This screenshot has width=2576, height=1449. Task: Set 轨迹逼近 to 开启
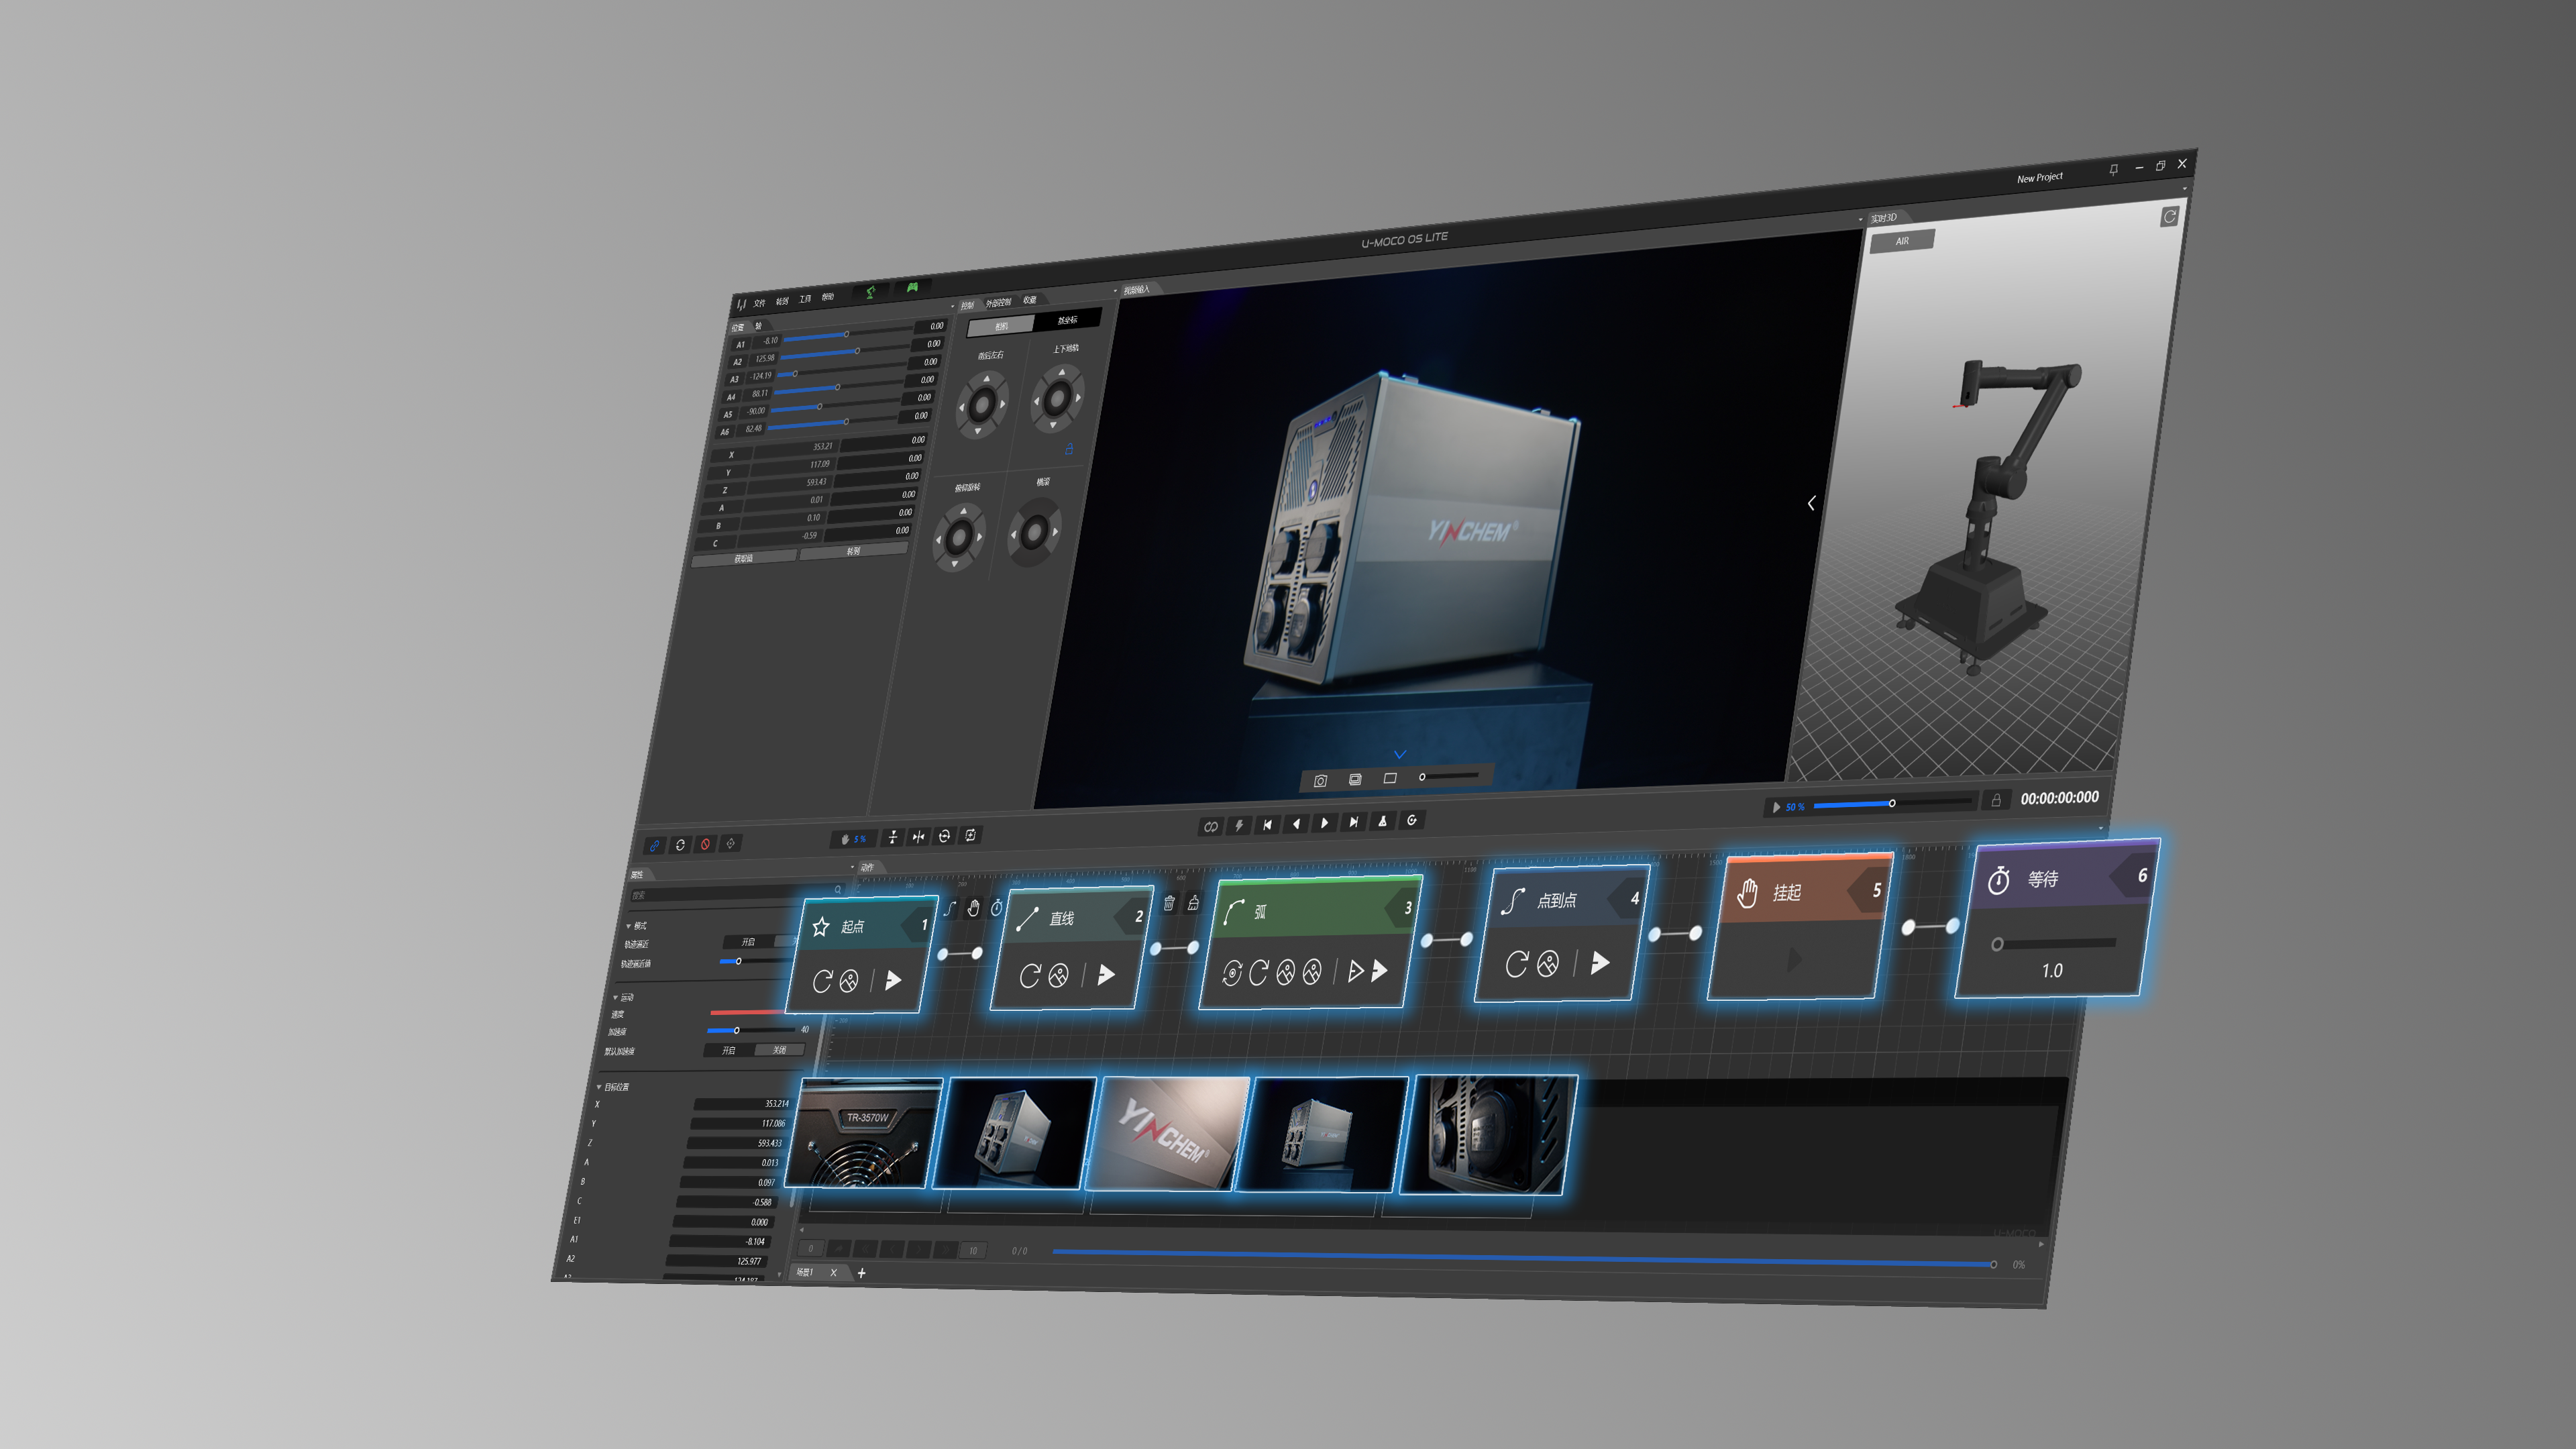[747, 942]
